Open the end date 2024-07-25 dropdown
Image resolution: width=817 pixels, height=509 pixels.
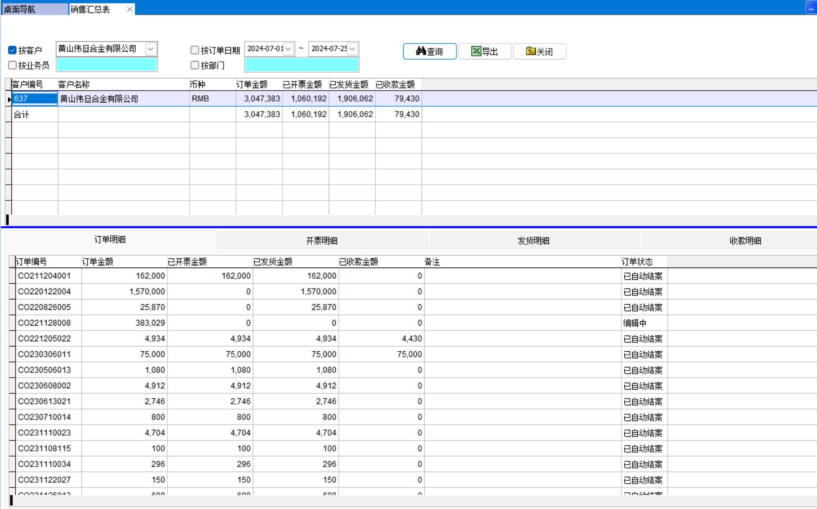click(352, 49)
